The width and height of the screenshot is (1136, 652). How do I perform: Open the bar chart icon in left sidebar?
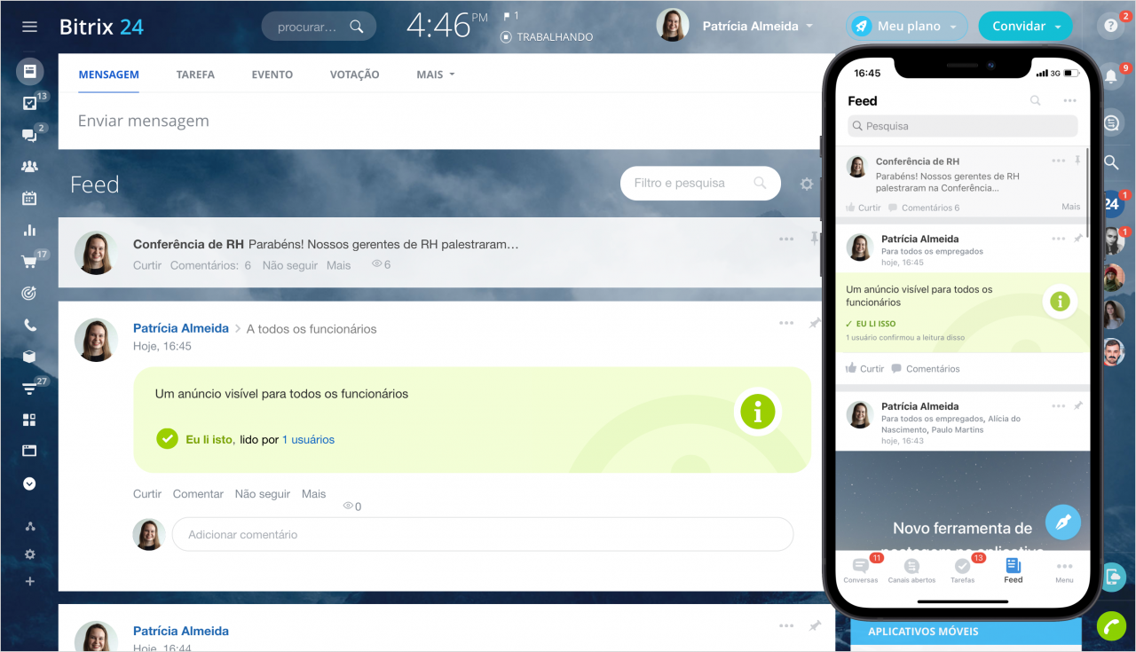29,230
